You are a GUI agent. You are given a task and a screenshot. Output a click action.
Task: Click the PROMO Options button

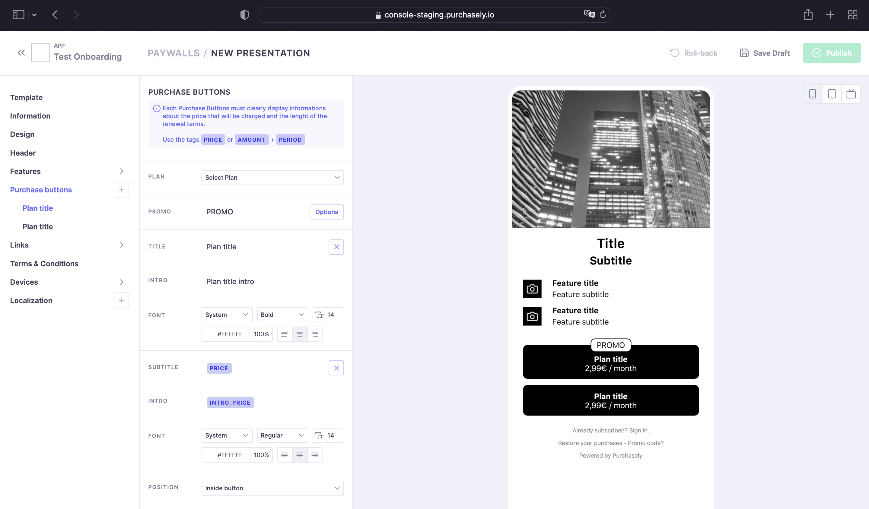(x=326, y=212)
